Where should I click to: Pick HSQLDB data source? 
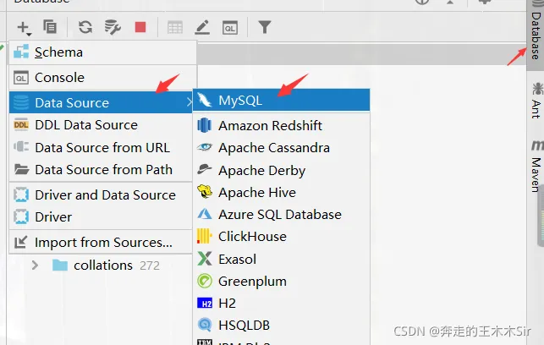[x=282, y=326]
